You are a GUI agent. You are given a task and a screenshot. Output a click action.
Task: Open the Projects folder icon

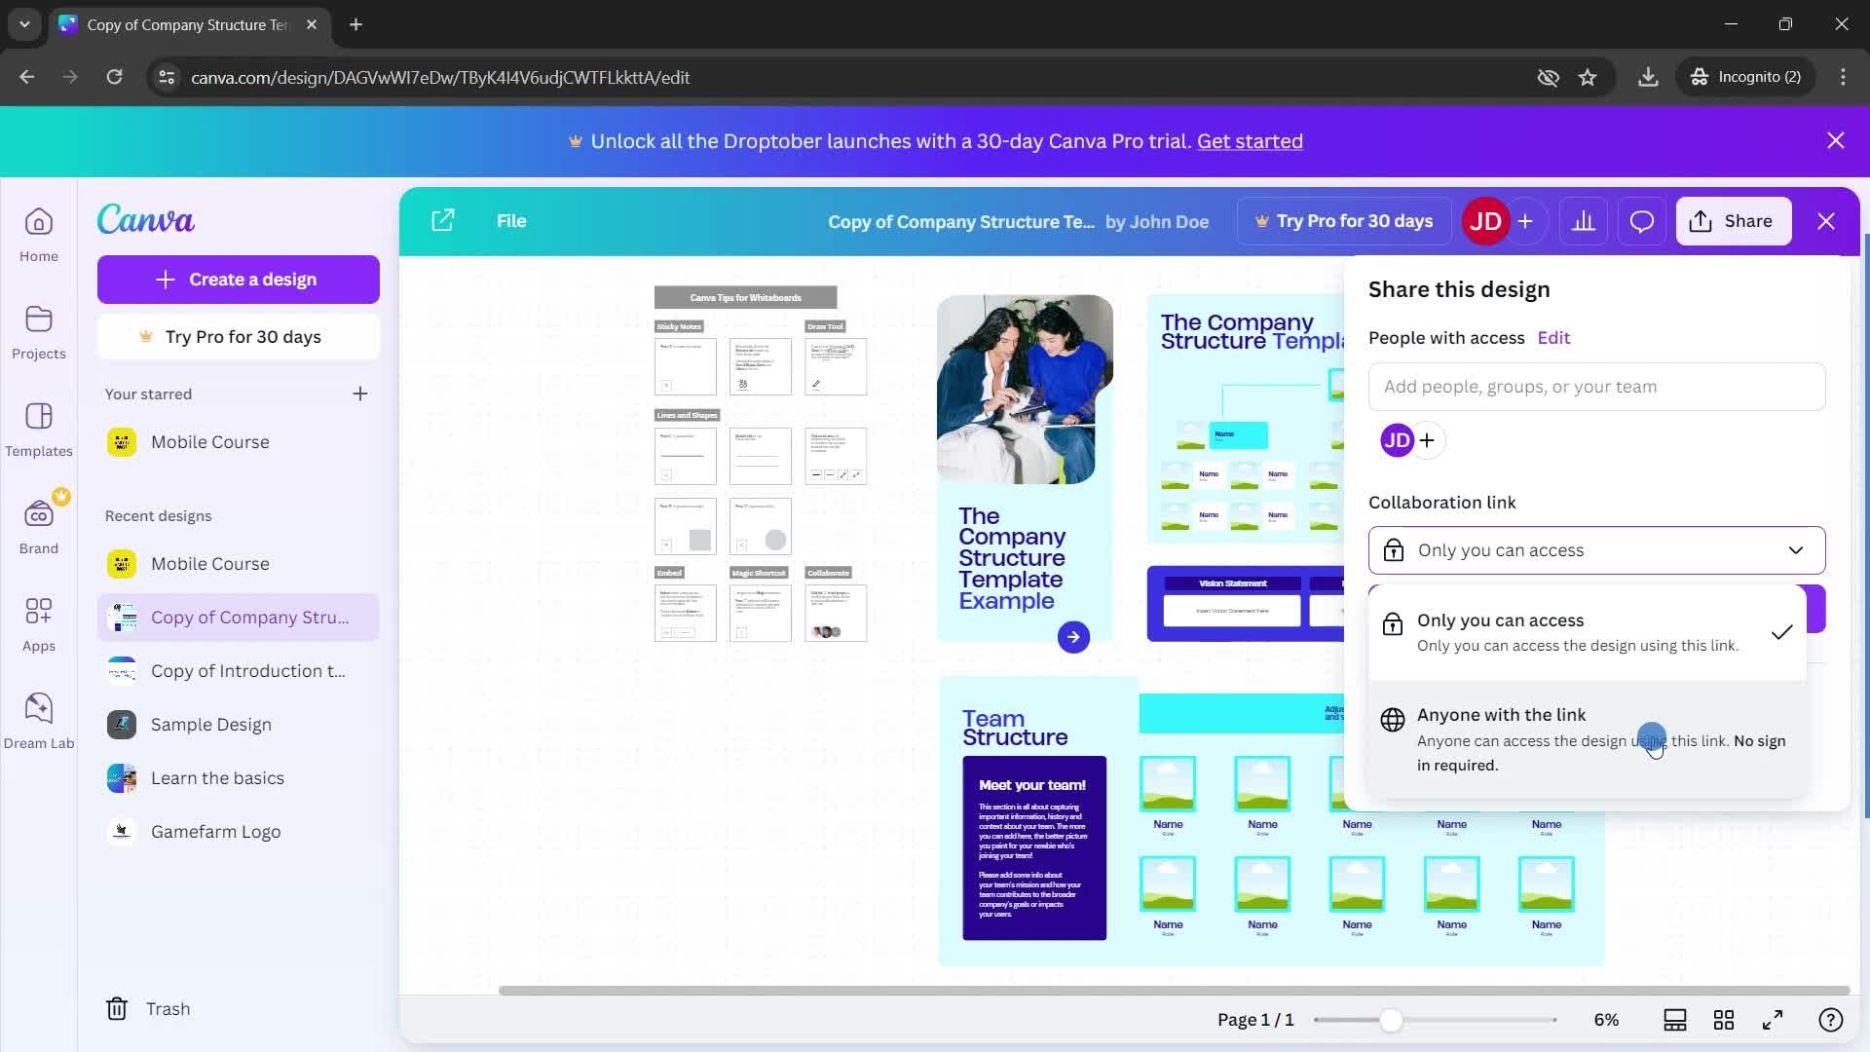click(39, 332)
